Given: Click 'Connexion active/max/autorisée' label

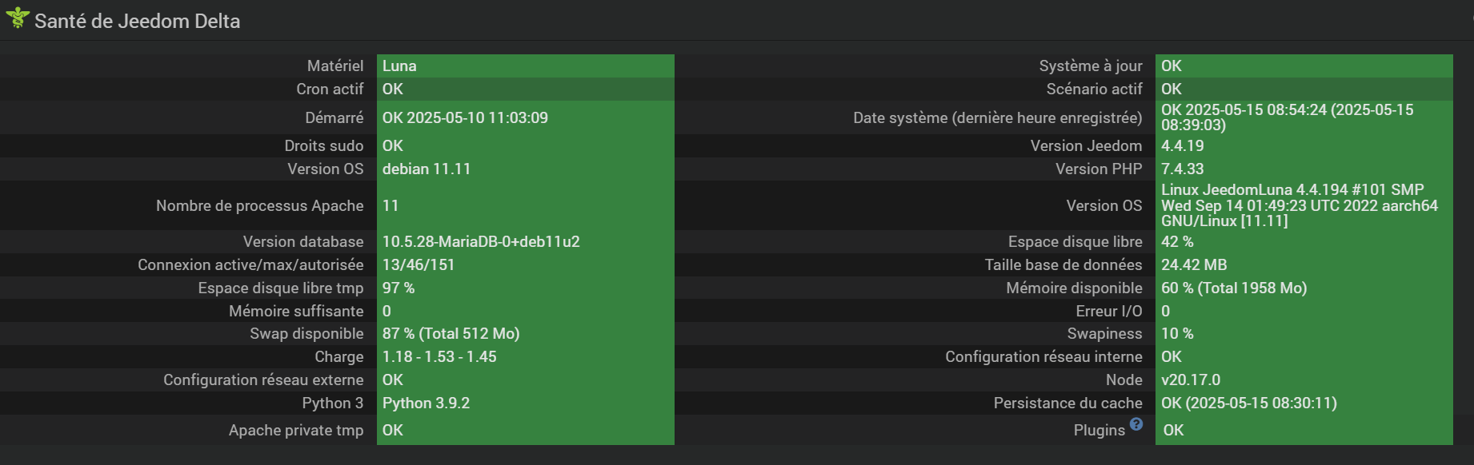Looking at the screenshot, I should [x=250, y=264].
